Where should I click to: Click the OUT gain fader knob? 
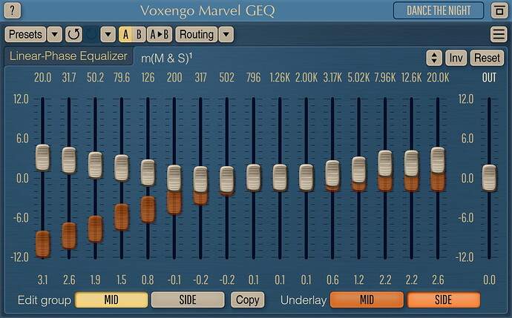click(489, 178)
